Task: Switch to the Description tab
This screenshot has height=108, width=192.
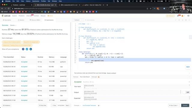Action: pyautogui.click(x=7, y=20)
